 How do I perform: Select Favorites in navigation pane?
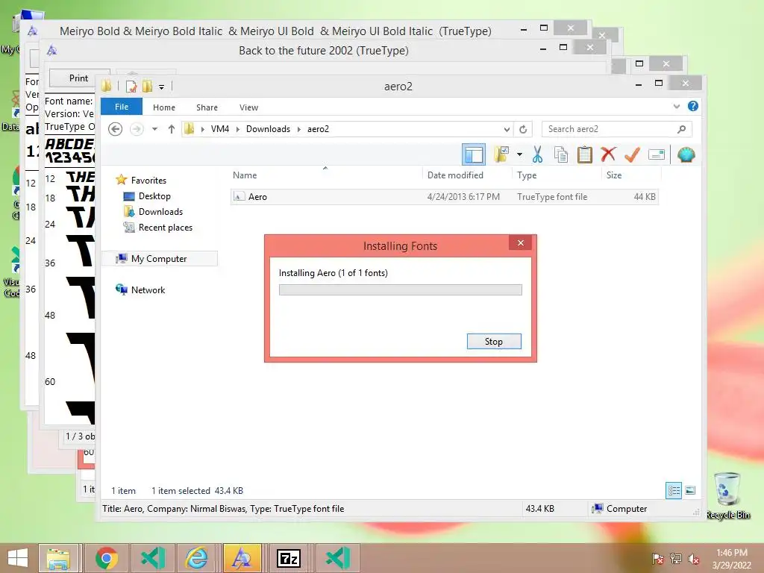(148, 181)
